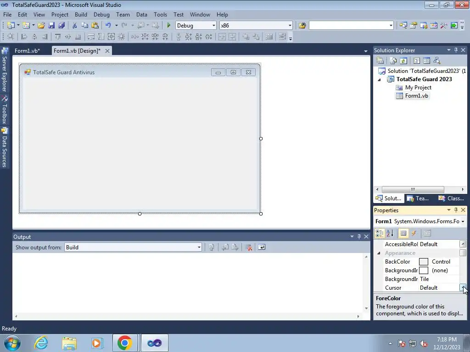Show Properties list button in Properties panel
Image resolution: width=470 pixels, height=352 pixels.
click(403, 233)
